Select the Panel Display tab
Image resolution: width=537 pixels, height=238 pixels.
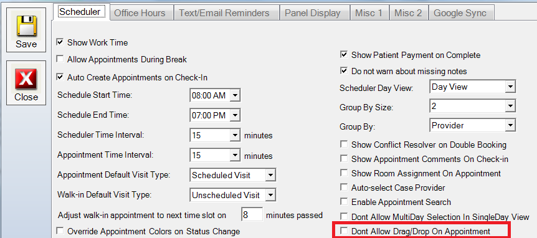313,13
